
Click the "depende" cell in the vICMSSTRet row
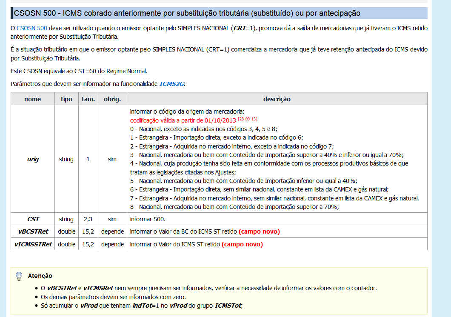tap(112, 243)
